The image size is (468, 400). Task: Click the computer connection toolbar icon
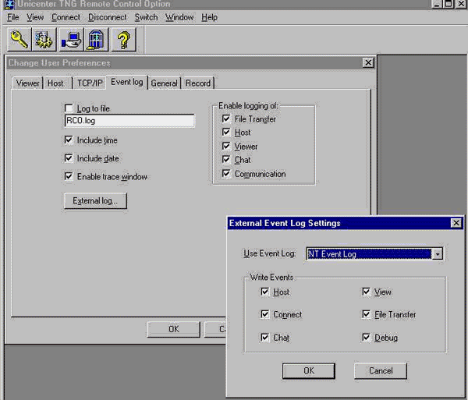[x=71, y=39]
